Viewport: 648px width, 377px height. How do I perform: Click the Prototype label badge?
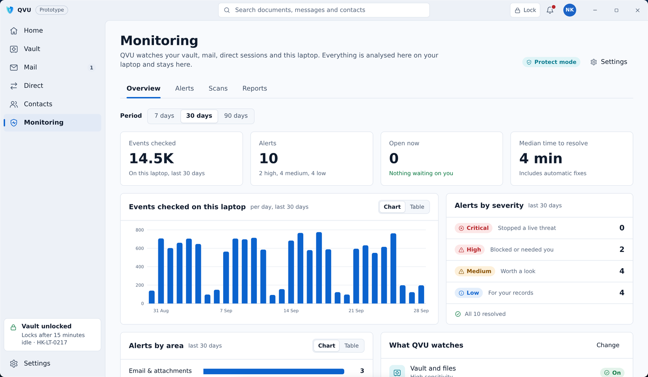tap(52, 10)
